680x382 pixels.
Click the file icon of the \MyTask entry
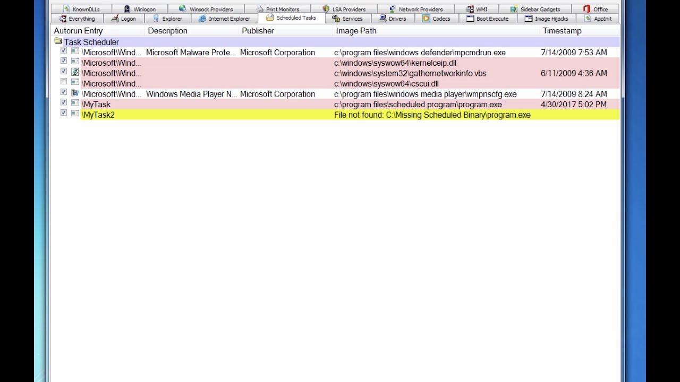coord(75,103)
